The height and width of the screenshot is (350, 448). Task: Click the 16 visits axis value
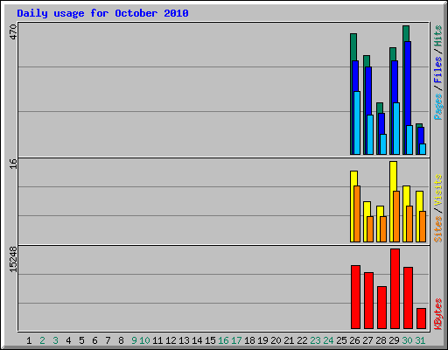tap(13, 164)
